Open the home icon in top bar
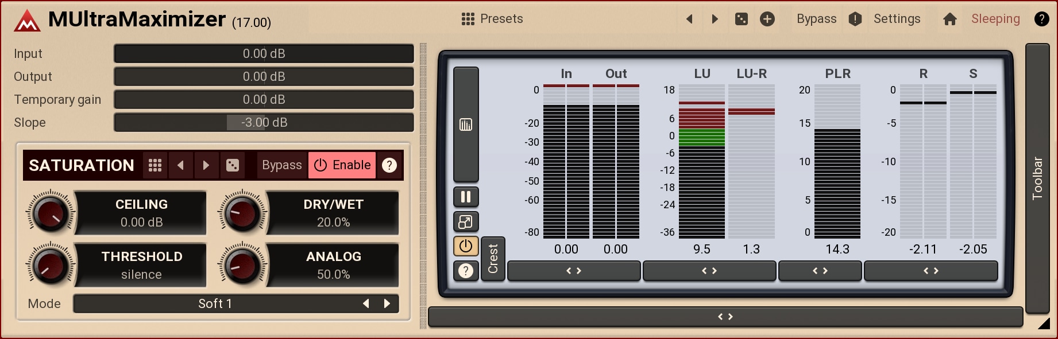 pyautogui.click(x=950, y=19)
